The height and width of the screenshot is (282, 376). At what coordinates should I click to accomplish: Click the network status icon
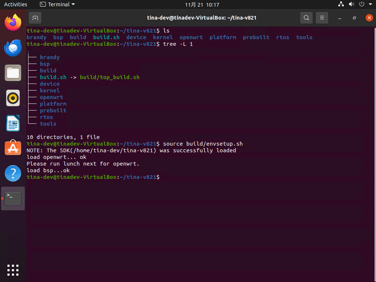[341, 4]
